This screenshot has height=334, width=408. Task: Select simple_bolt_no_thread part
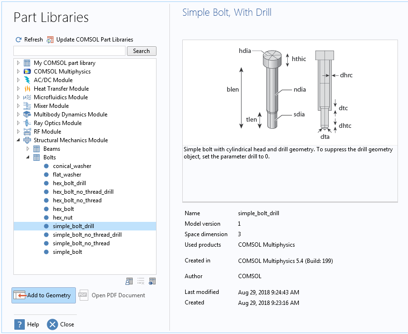click(x=82, y=243)
